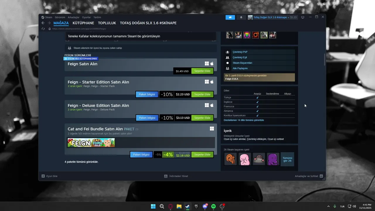Open the Arkadaşlar menu

click(x=74, y=17)
